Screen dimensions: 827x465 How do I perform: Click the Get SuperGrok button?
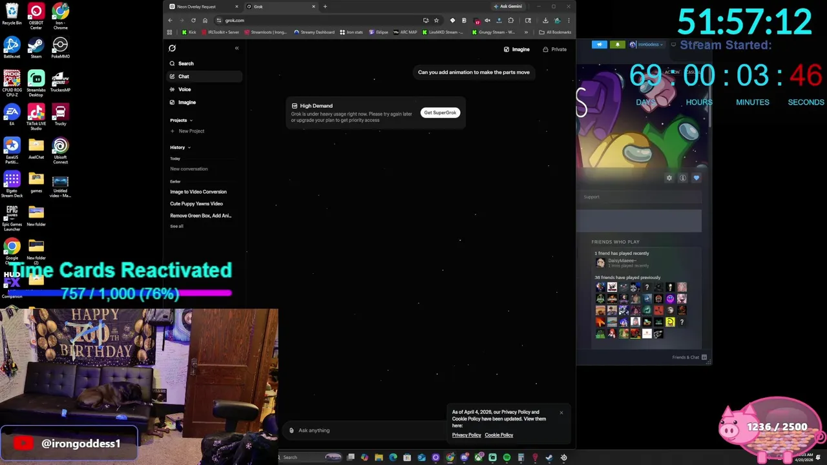pyautogui.click(x=440, y=112)
